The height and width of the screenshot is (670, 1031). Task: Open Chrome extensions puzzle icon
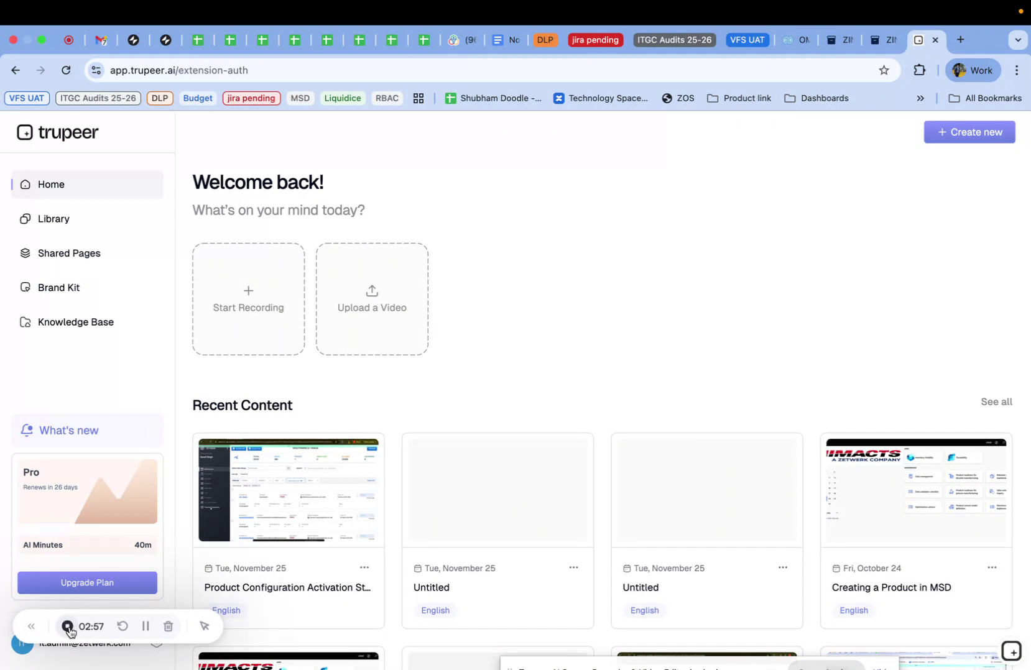click(x=920, y=70)
